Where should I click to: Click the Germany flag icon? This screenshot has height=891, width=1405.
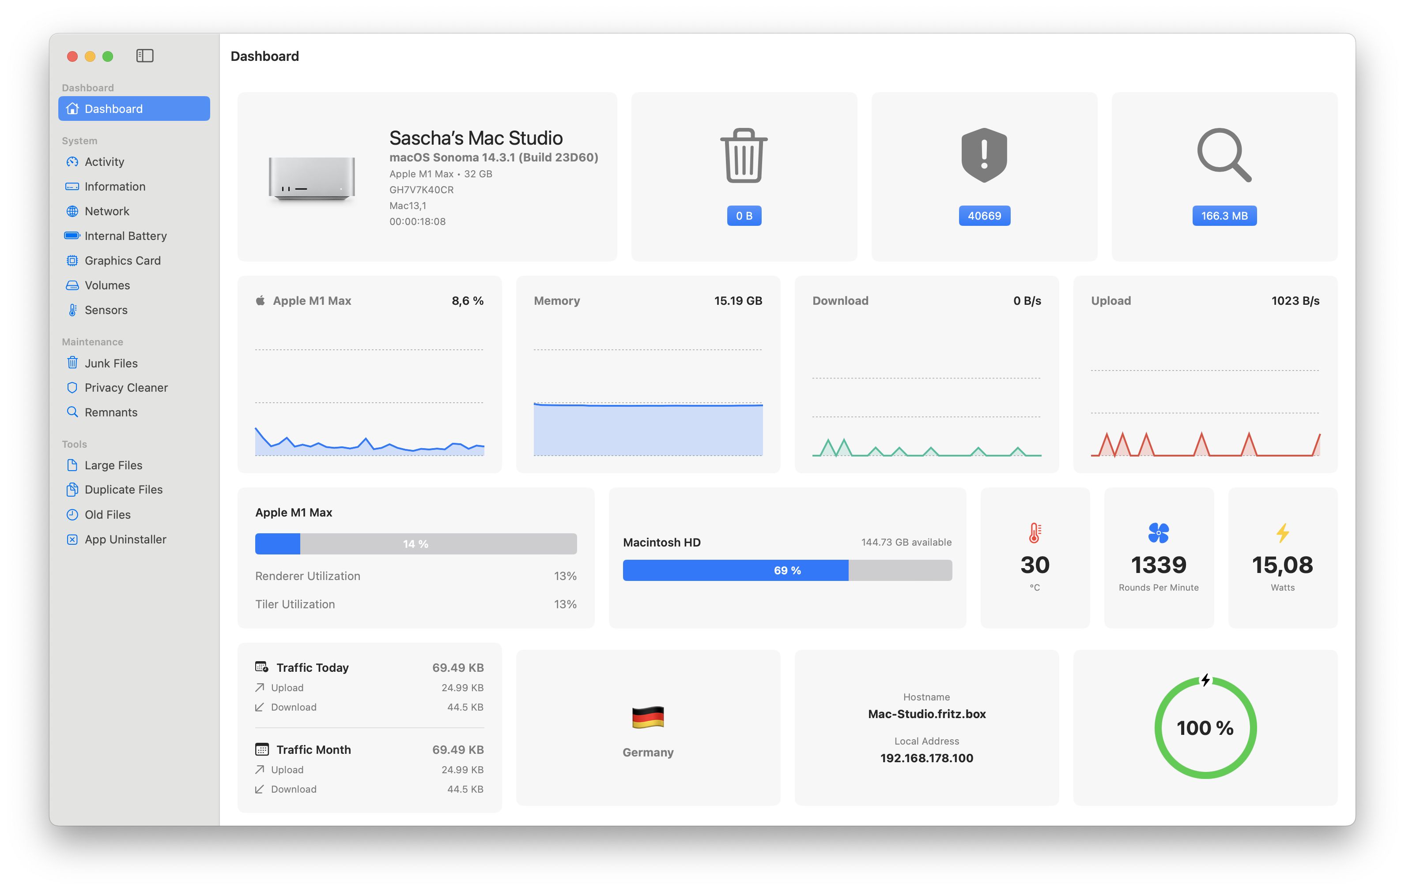648,717
